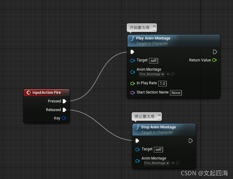This screenshot has width=233, height=179.
Task: Click Target pin on Play Anim Montage
Action: [133, 60]
